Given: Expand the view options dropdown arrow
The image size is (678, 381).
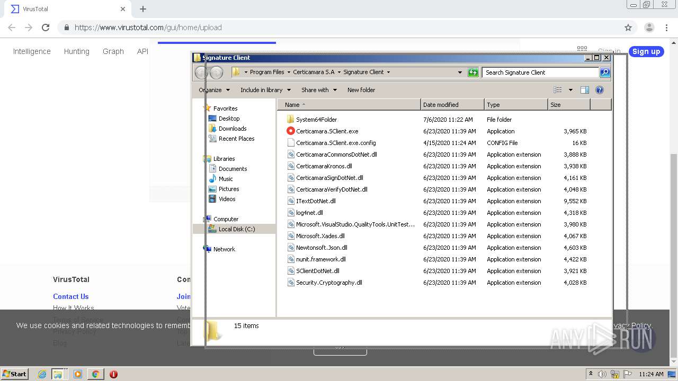Looking at the screenshot, I should tap(570, 90).
